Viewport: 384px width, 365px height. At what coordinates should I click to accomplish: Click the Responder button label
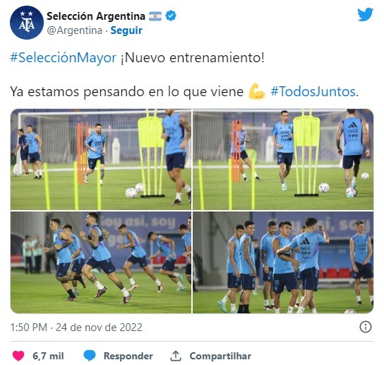pos(128,356)
